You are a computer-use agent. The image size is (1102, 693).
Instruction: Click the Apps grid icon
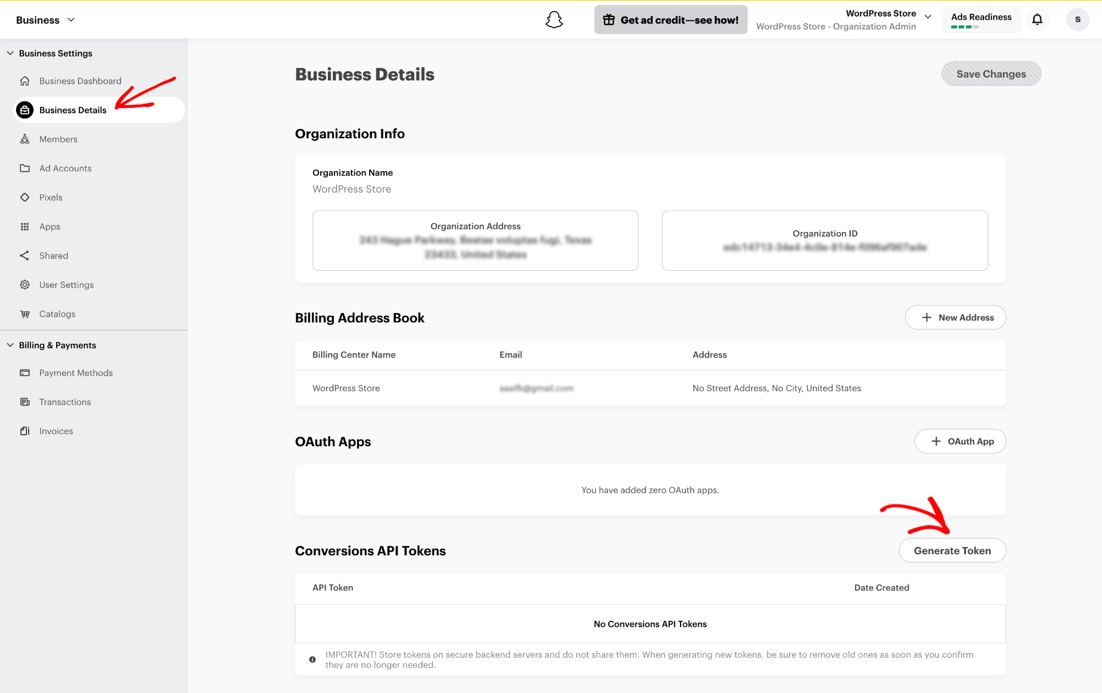click(x=25, y=226)
